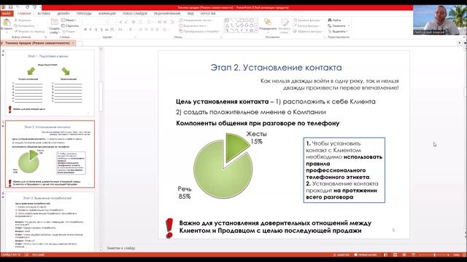
Task: Open the Заливка фигуры (Shape Fill) dropdown
Action: 308,20
